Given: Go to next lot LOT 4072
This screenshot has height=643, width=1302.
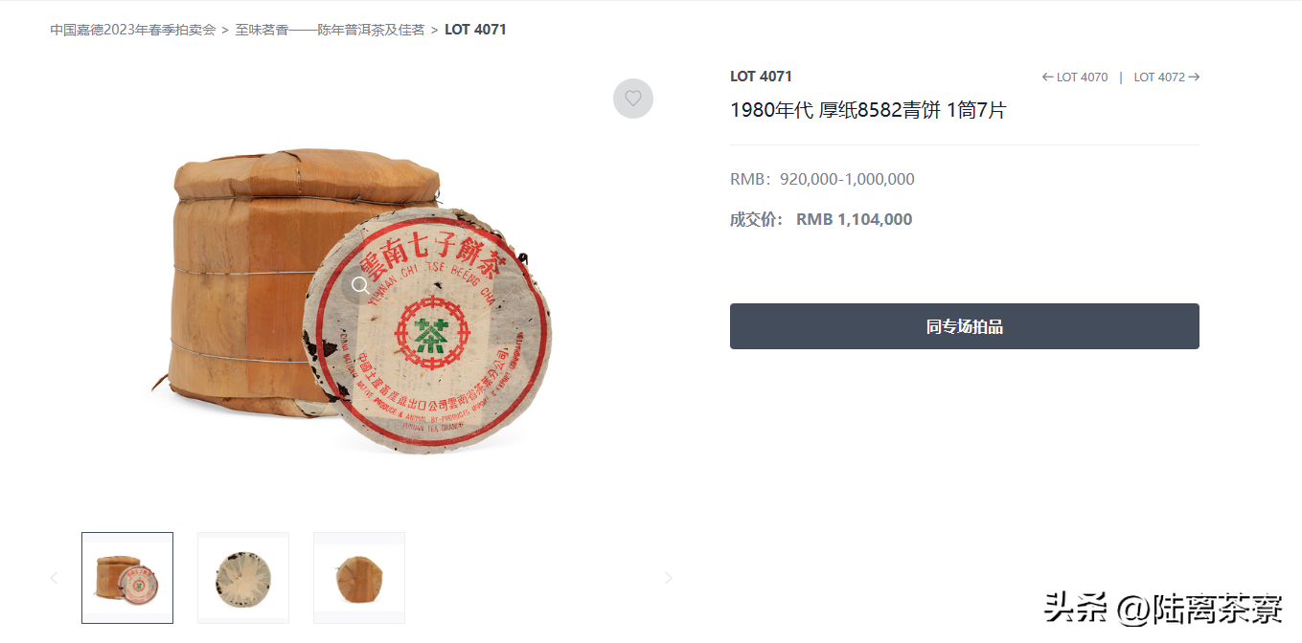Looking at the screenshot, I should [x=1167, y=78].
